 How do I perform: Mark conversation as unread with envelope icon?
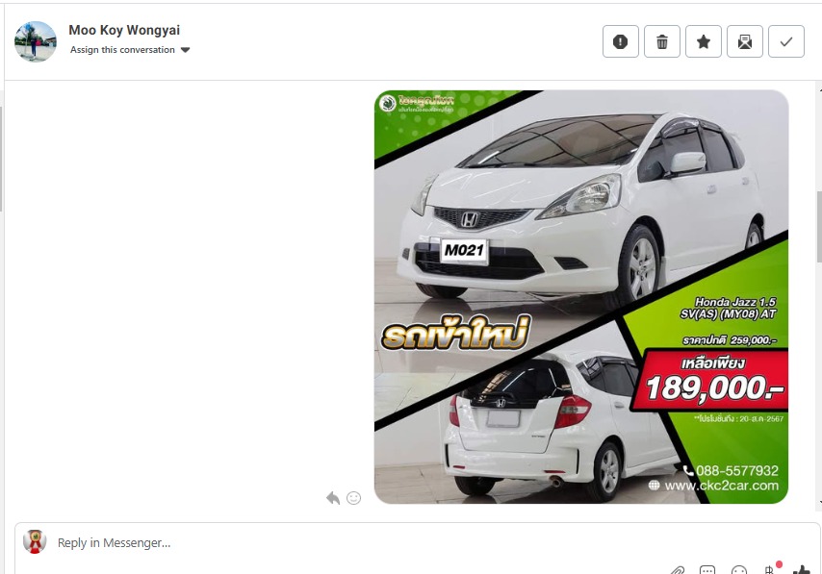[744, 41]
